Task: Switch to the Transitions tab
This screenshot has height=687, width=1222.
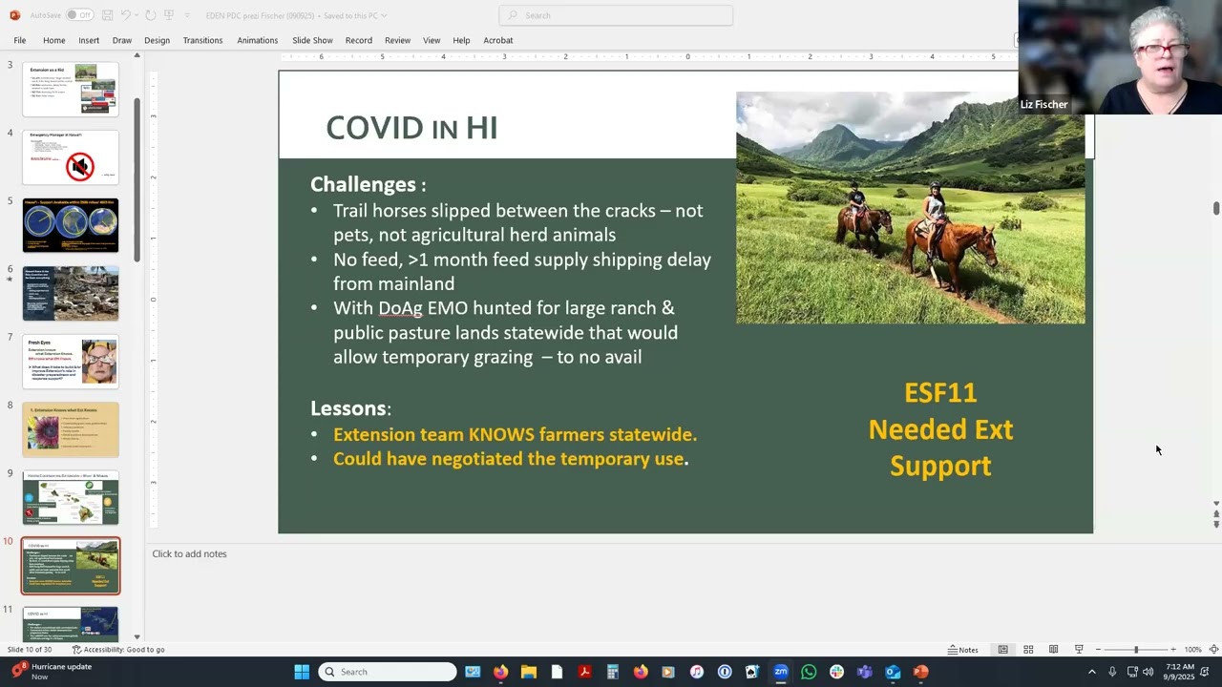Action: pos(202,40)
